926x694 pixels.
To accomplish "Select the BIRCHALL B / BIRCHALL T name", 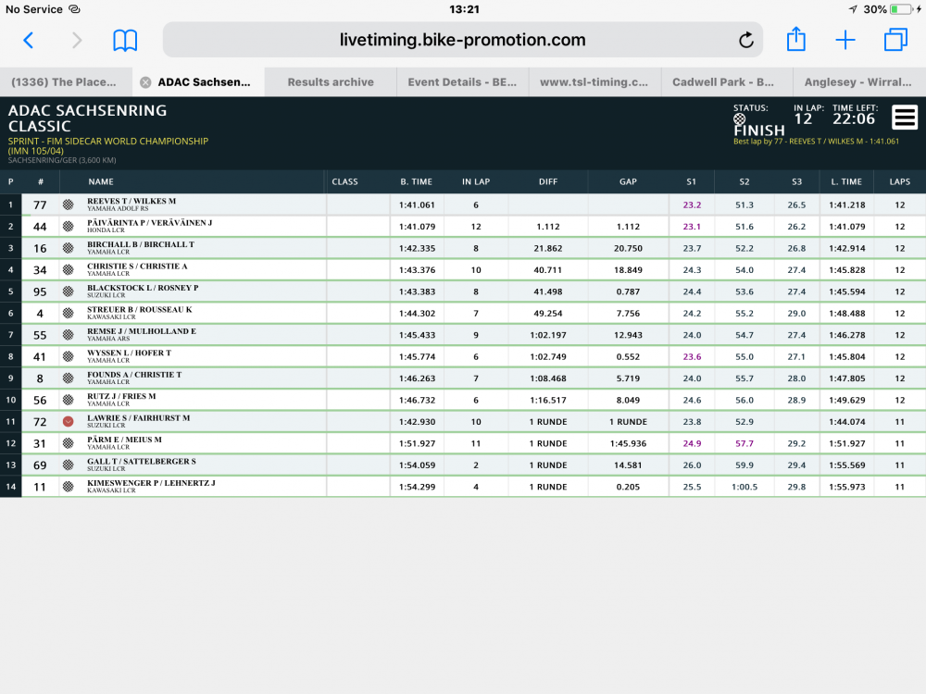I will click(x=141, y=244).
